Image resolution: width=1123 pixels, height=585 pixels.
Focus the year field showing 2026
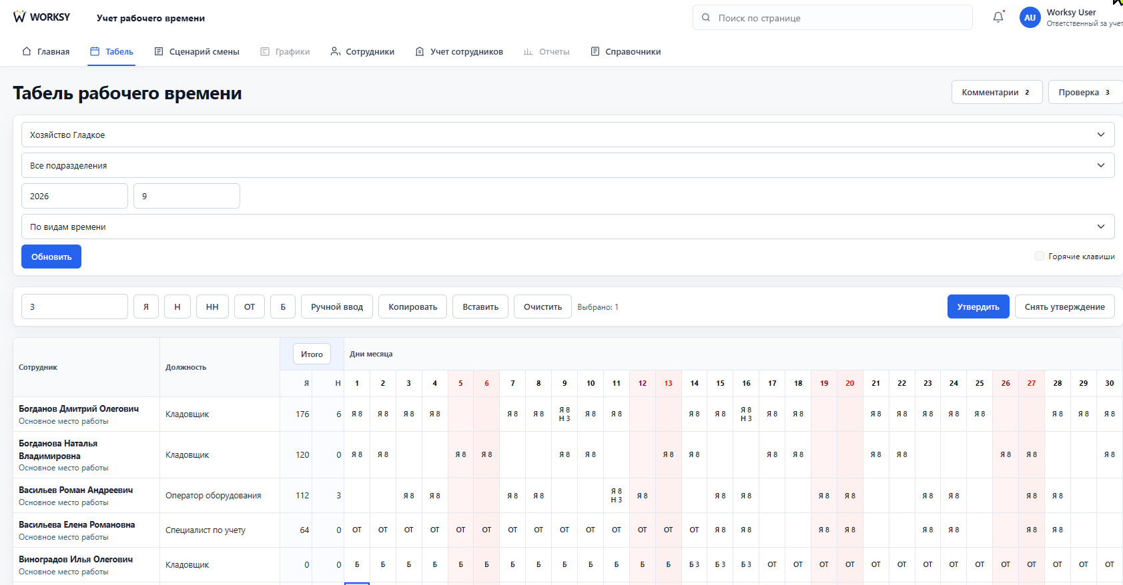[x=75, y=196]
